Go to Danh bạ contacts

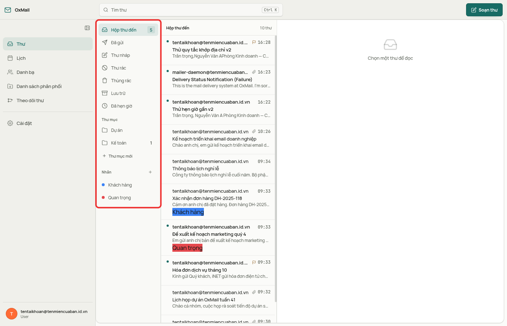coord(48,72)
